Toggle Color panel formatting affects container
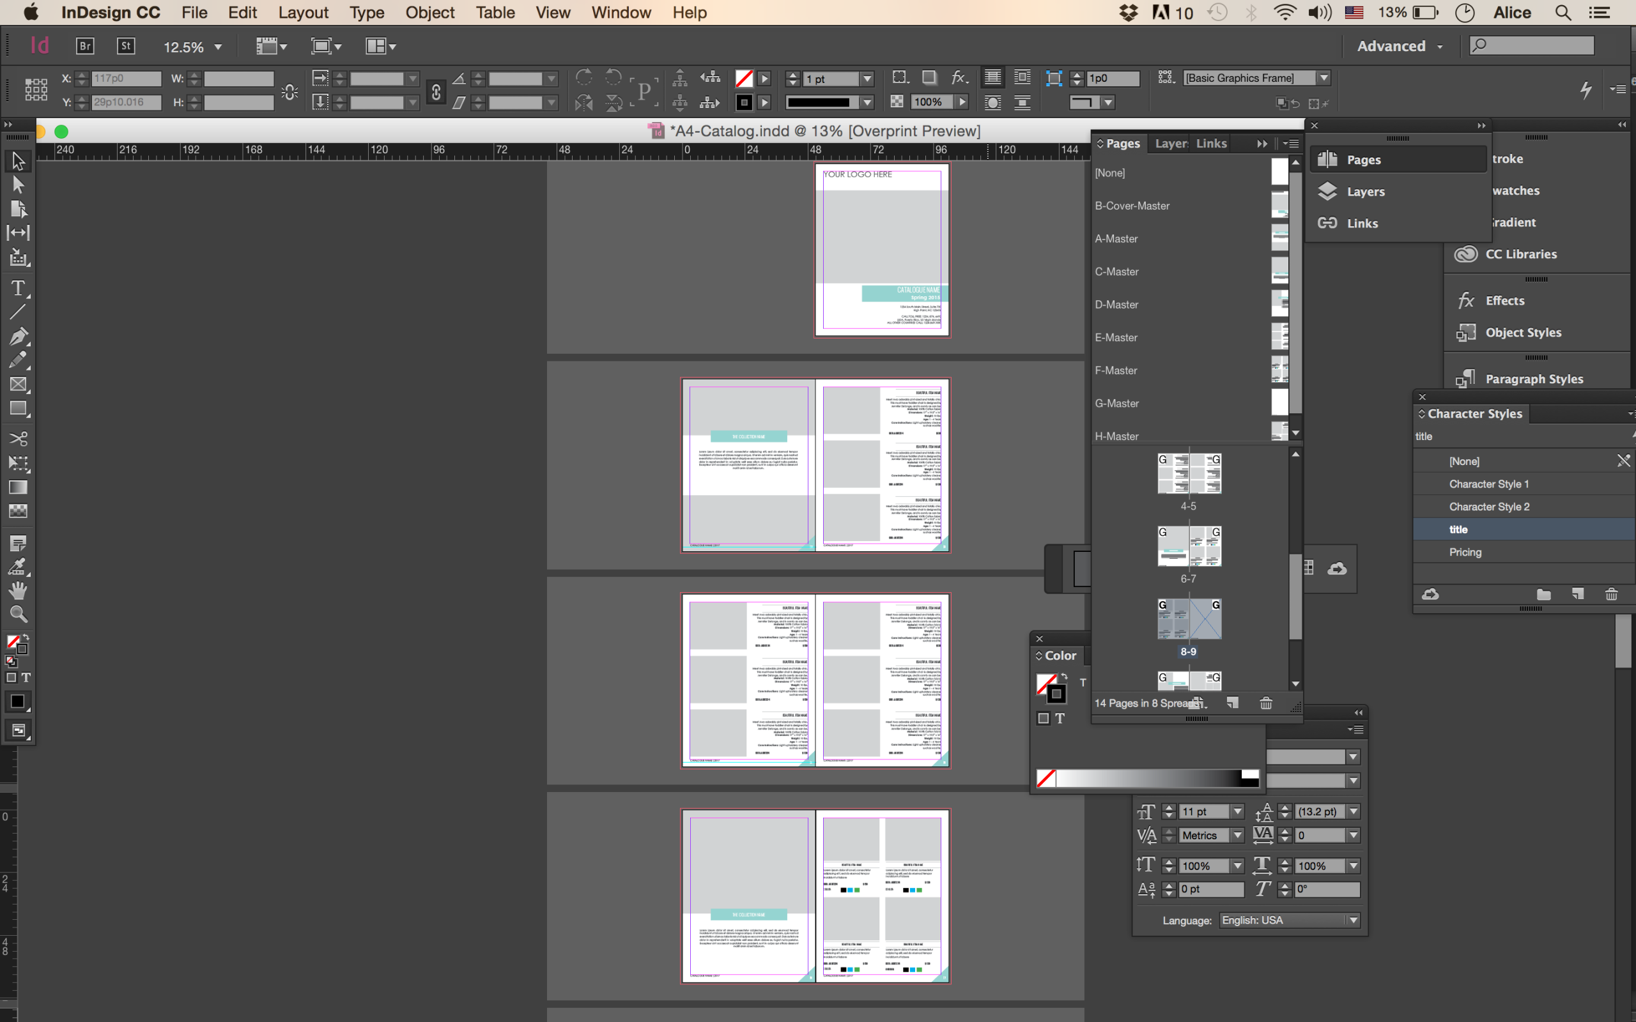1636x1022 pixels. [1044, 719]
